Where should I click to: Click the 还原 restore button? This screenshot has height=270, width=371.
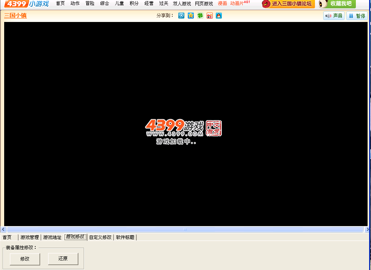pyautogui.click(x=63, y=259)
